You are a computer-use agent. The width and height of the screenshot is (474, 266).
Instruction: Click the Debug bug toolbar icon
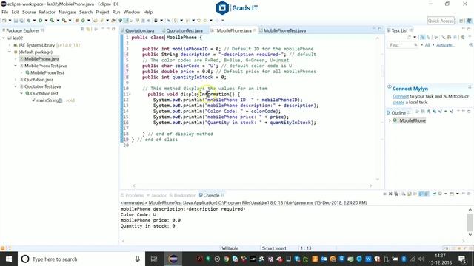coord(29,21)
